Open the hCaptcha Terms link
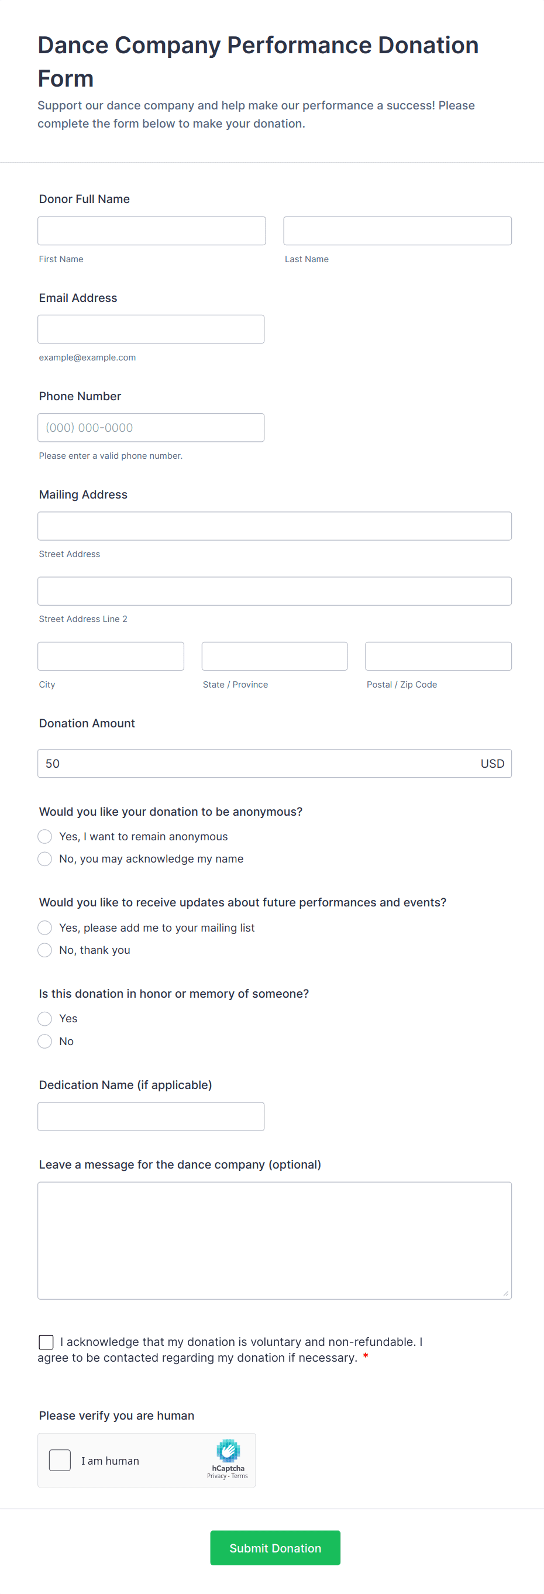 [x=239, y=1476]
